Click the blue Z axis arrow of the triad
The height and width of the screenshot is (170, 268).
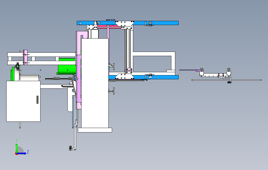(x=21, y=154)
